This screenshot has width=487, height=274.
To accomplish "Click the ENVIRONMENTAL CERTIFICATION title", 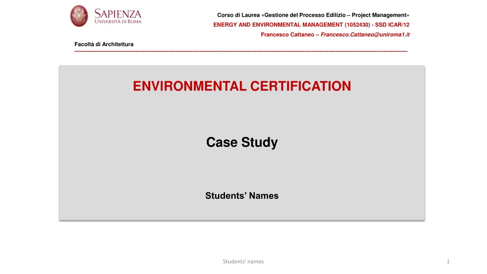I will pyautogui.click(x=242, y=86).
